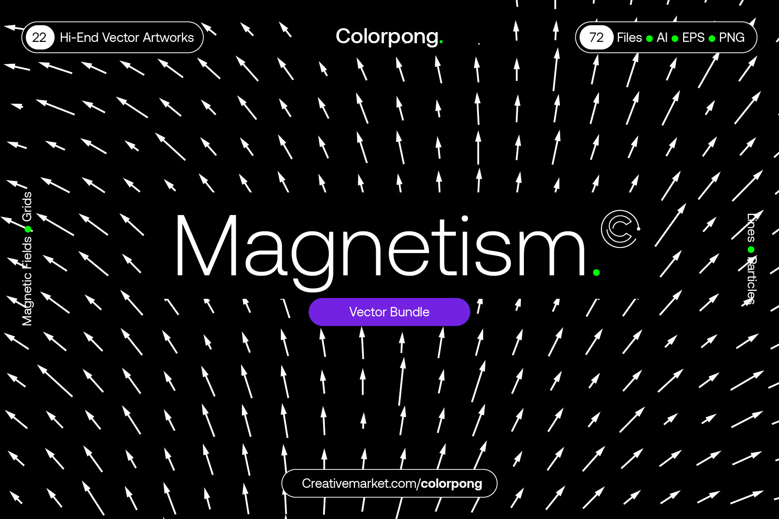This screenshot has height=519, width=779.
Task: Click the green dot beside vertical Grids text
Action: point(28,230)
